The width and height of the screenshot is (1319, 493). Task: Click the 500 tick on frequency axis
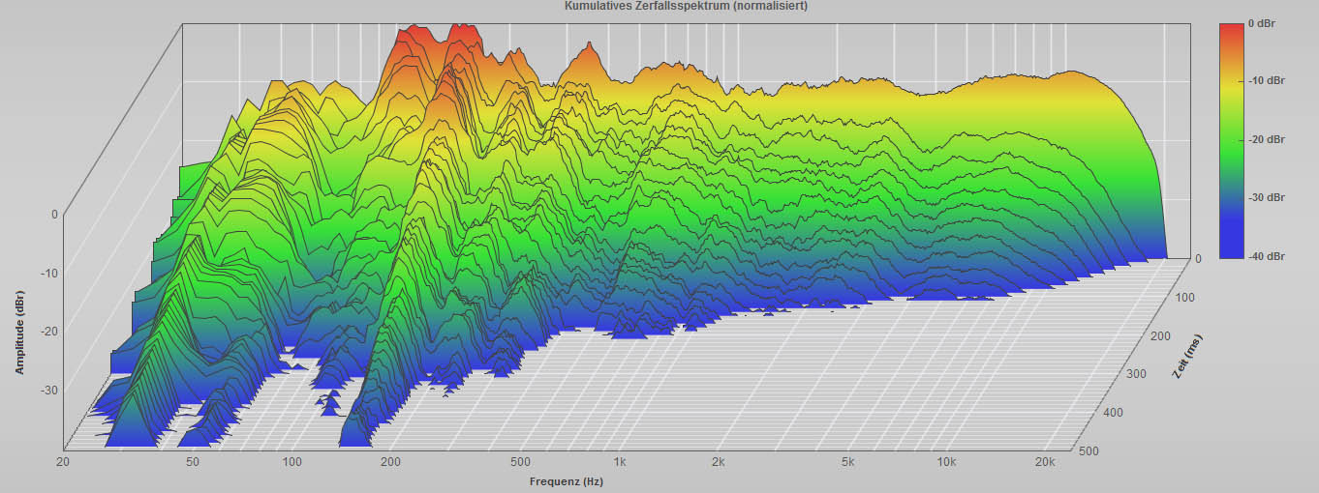[521, 463]
